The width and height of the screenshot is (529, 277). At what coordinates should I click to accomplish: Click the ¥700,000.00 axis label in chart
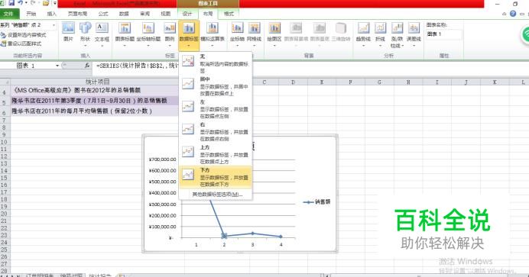click(162, 159)
